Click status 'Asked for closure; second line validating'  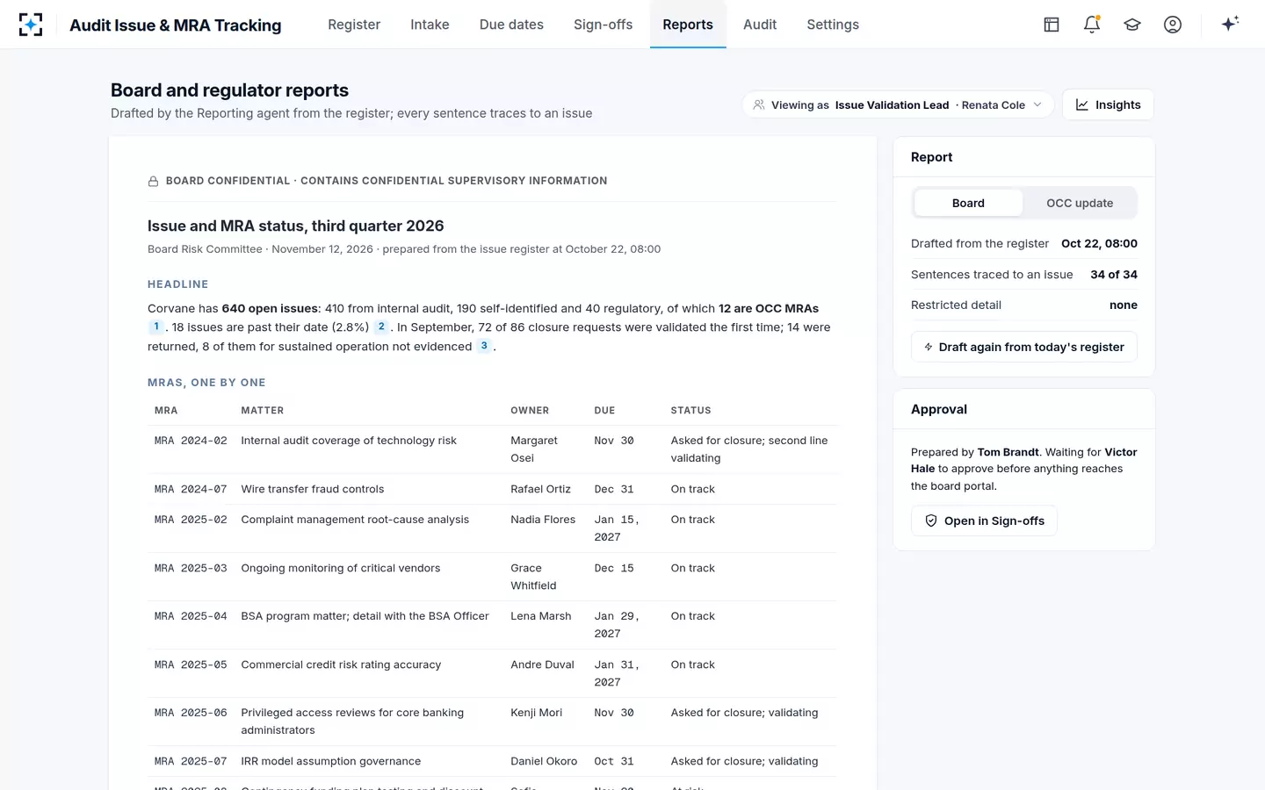(749, 449)
